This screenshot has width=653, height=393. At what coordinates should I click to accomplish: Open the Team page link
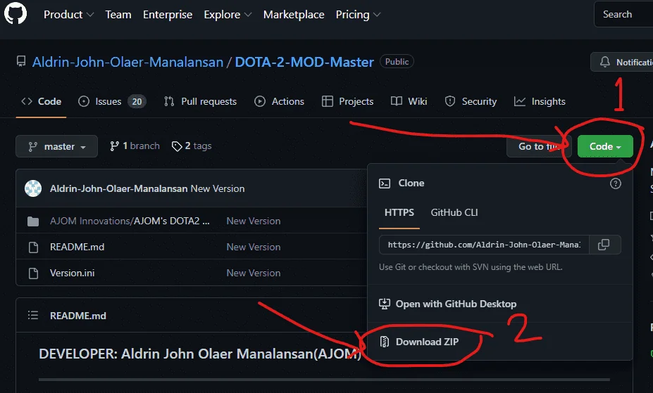click(x=118, y=15)
